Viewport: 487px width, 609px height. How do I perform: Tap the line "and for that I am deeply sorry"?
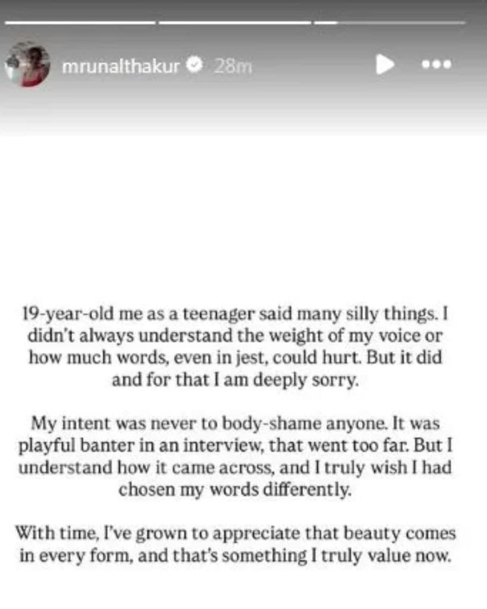coord(235,379)
